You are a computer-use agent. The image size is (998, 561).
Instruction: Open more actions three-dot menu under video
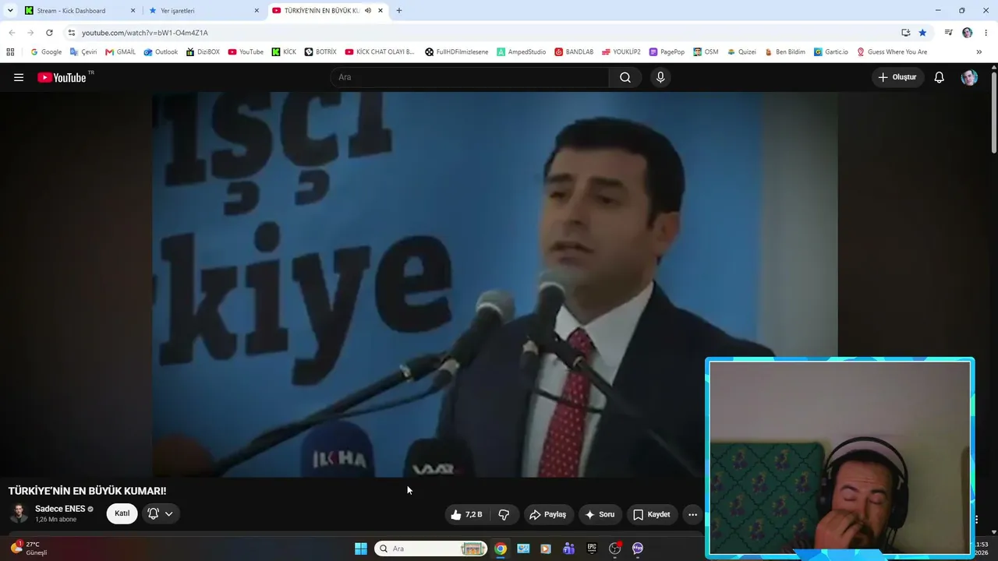click(x=692, y=514)
